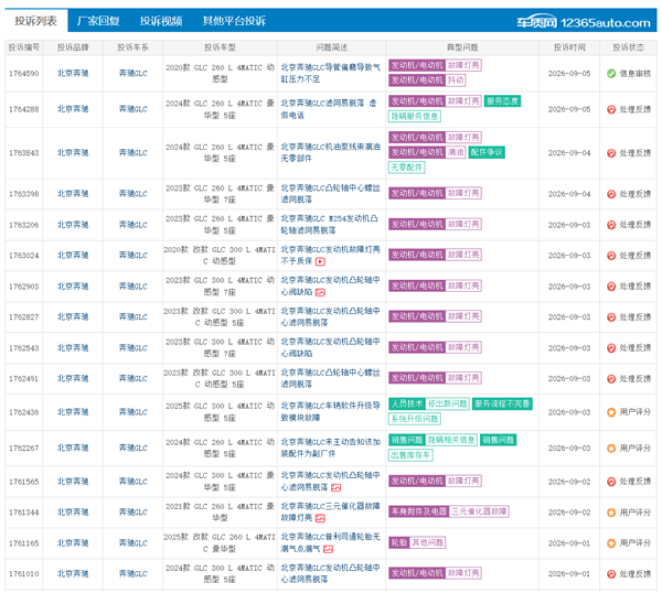Click video icon in complaint 1763024 description
662x593 pixels.
(321, 262)
